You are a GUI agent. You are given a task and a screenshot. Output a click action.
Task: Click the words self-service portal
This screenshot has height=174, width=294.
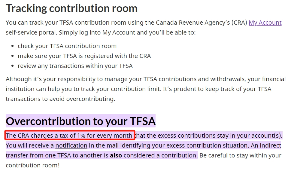pos(31,32)
